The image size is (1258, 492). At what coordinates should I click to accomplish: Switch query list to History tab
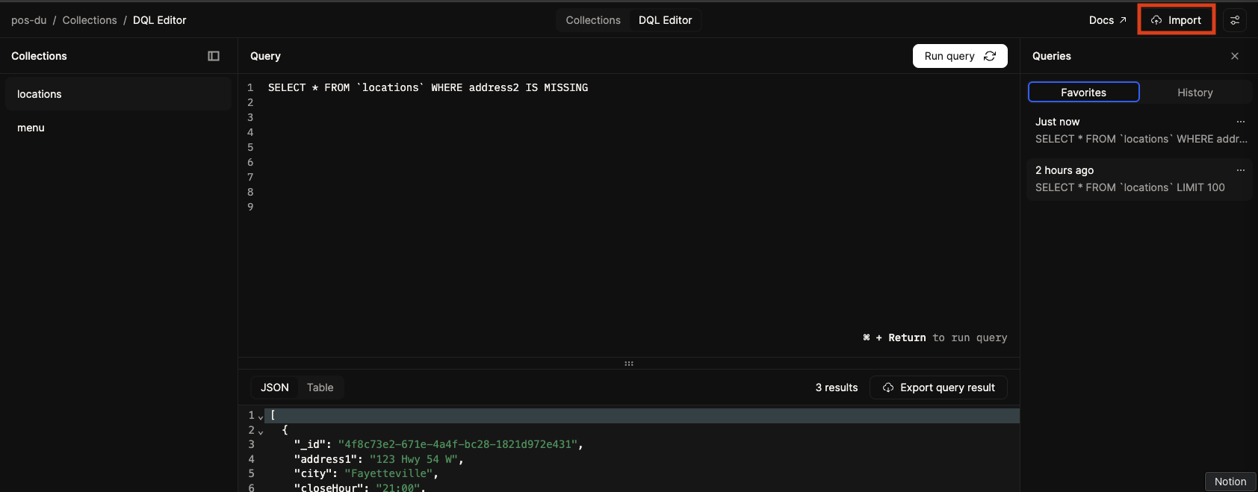pos(1195,93)
